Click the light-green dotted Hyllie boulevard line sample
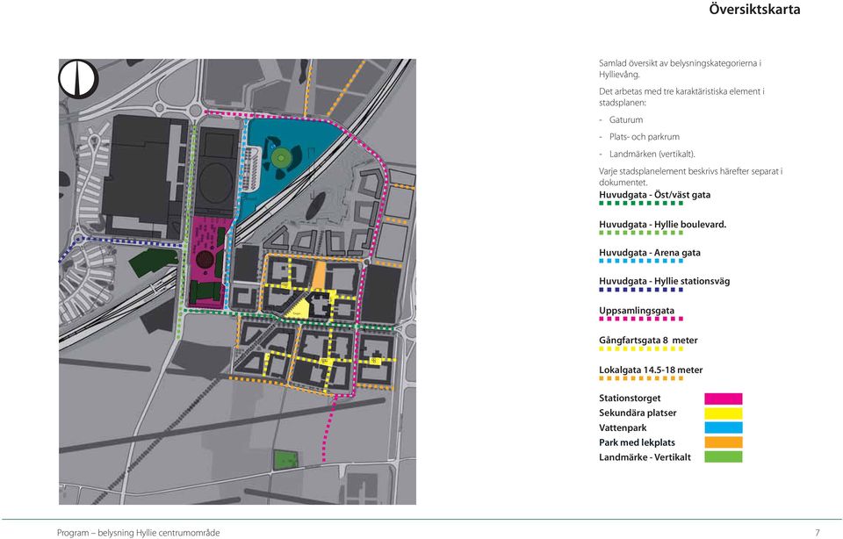The image size is (843, 539). pyautogui.click(x=641, y=233)
